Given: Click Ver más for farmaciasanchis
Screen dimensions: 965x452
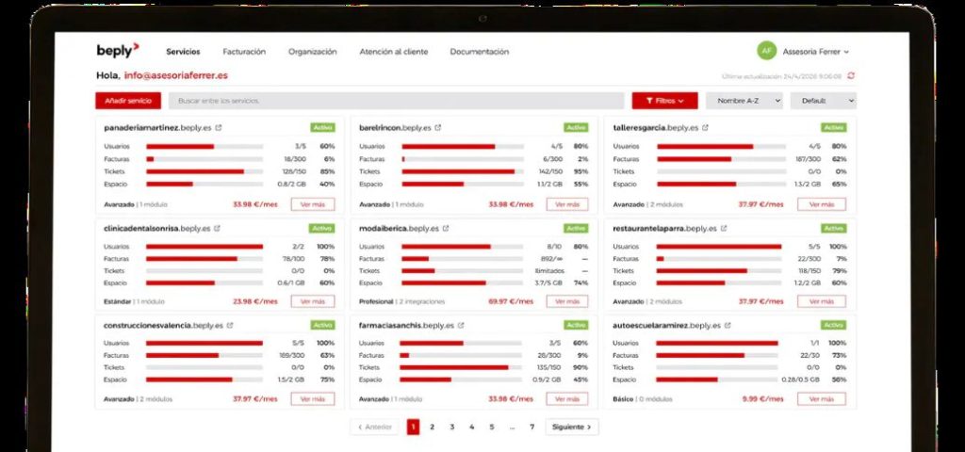Looking at the screenshot, I should (566, 399).
